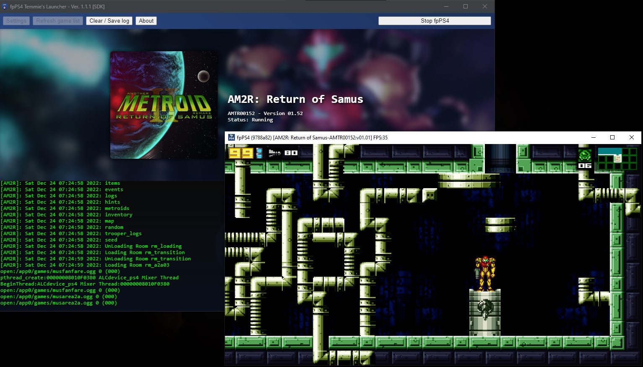Minimize the Temmie's Launcher window

point(446,6)
